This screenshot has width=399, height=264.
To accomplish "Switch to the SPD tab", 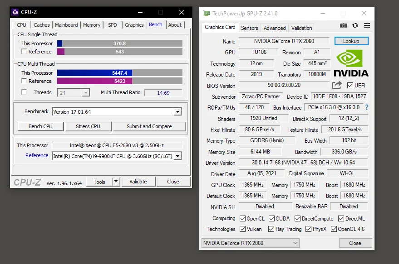I will point(113,25).
